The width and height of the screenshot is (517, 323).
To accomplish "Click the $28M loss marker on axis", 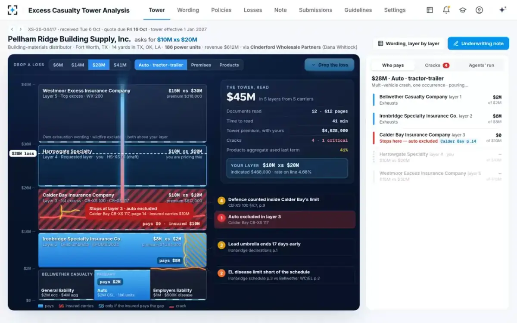I will pyautogui.click(x=23, y=153).
